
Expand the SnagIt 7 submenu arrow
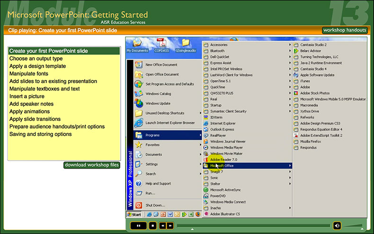pyautogui.click(x=290, y=171)
